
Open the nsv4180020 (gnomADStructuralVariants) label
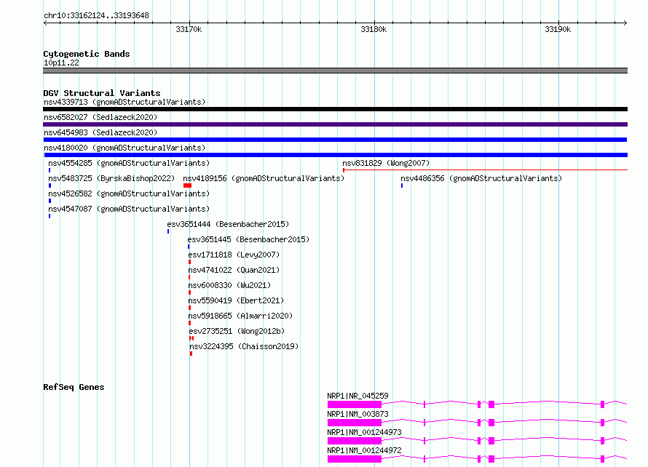click(125, 148)
